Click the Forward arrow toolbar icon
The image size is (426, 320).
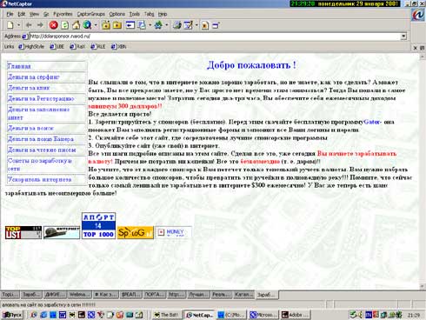point(40,25)
